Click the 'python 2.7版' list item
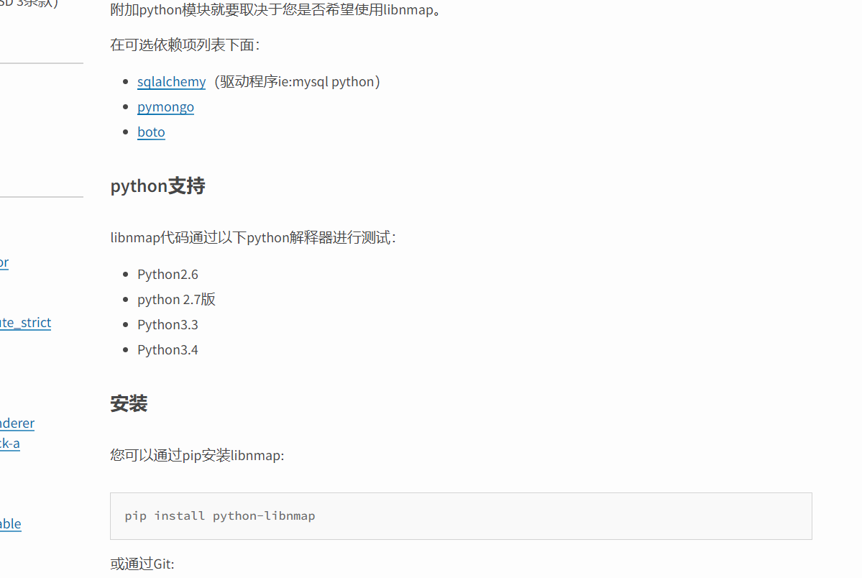The height and width of the screenshot is (578, 862). pos(176,299)
